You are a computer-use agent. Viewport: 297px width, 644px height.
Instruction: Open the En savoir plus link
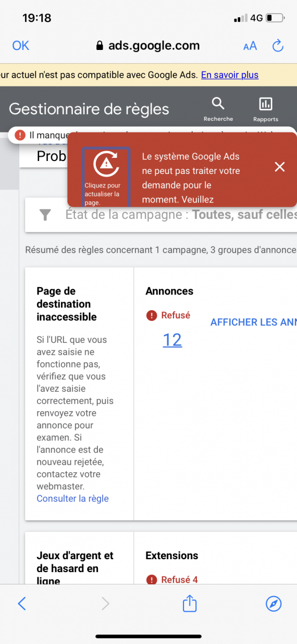230,75
